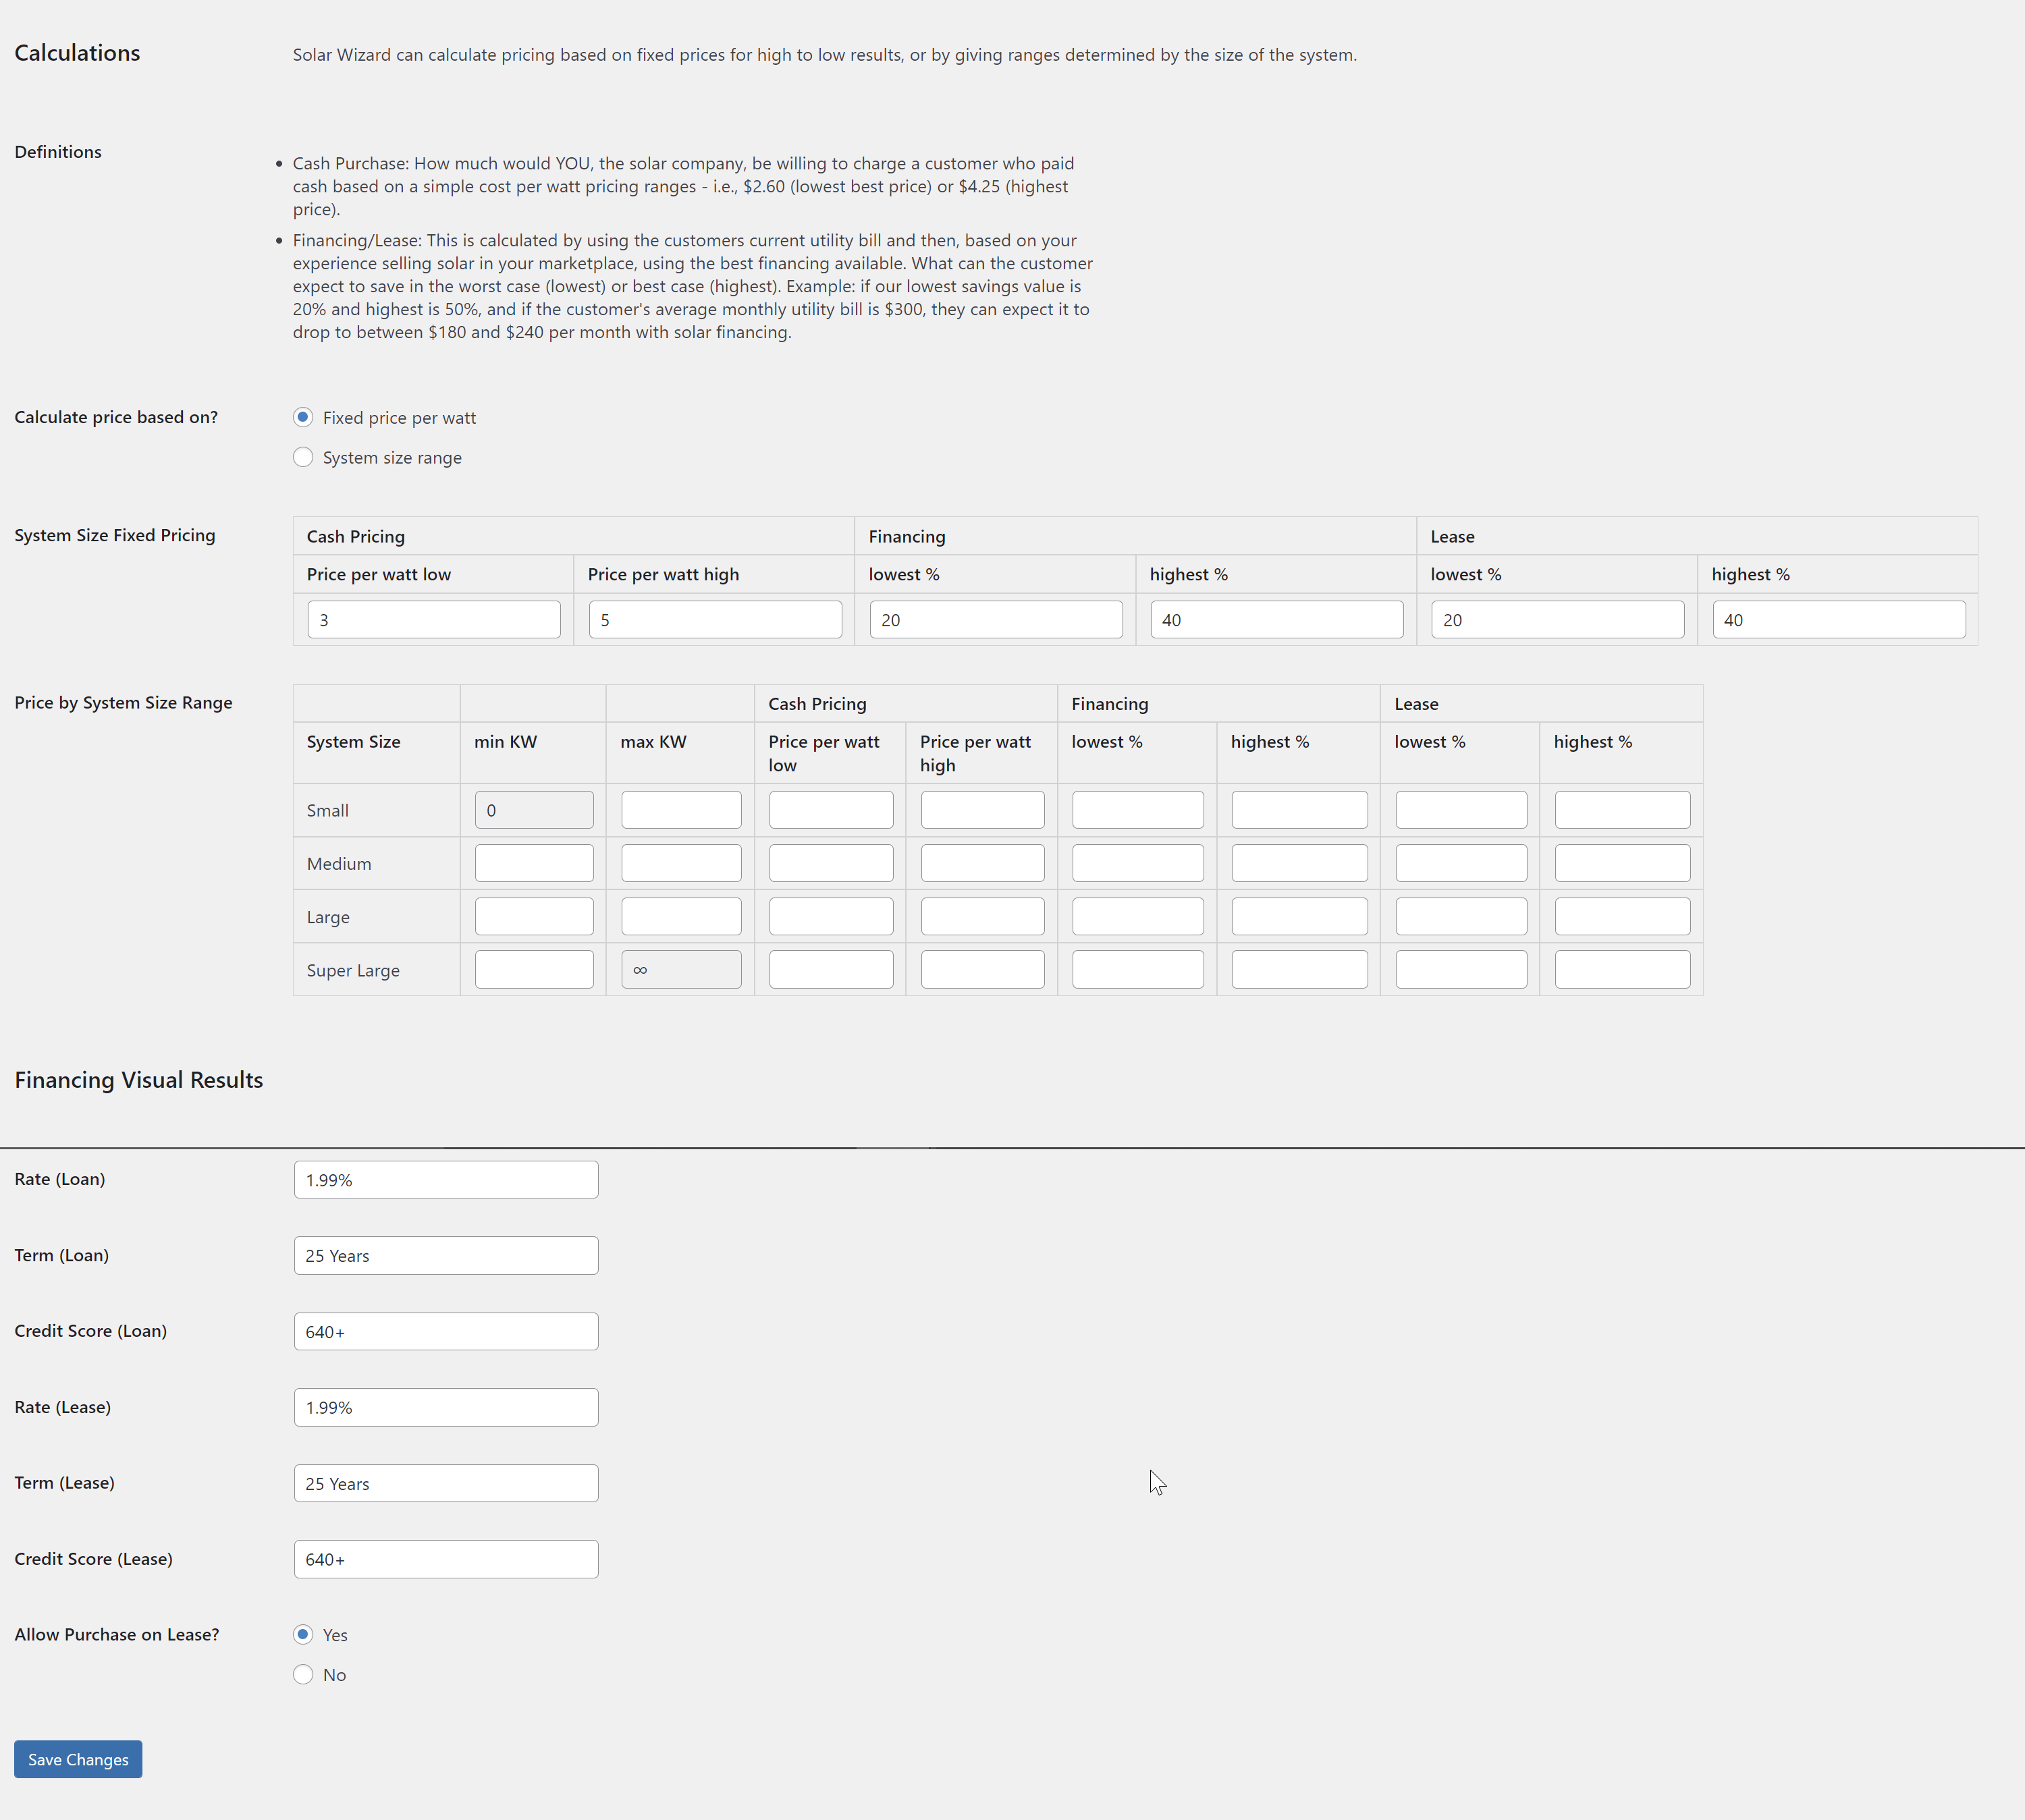Edit the Rate (Loan) field
This screenshot has height=1820, width=2025.
(446, 1180)
